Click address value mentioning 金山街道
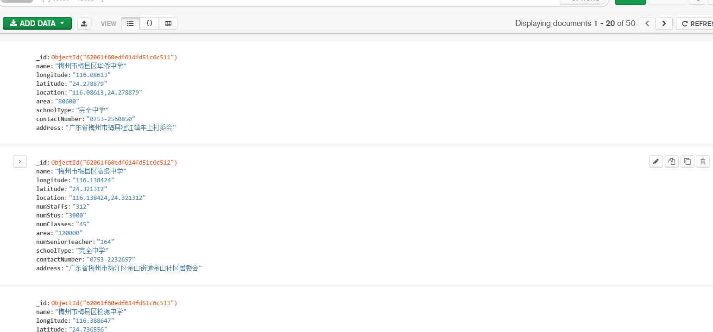 (133, 268)
